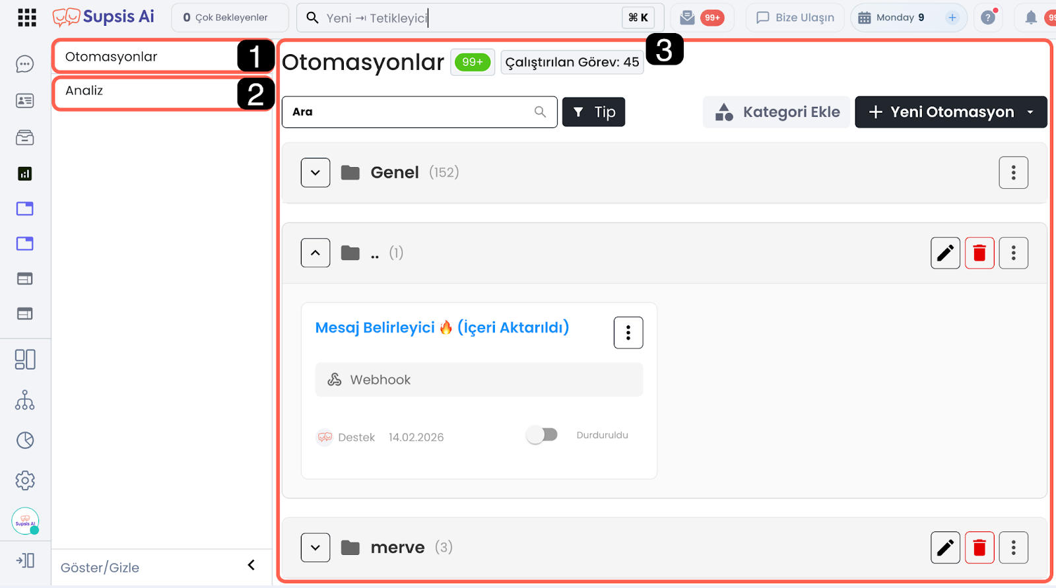The image size is (1056, 588).
Task: Edit the merve category with pencil icon
Action: (x=945, y=548)
